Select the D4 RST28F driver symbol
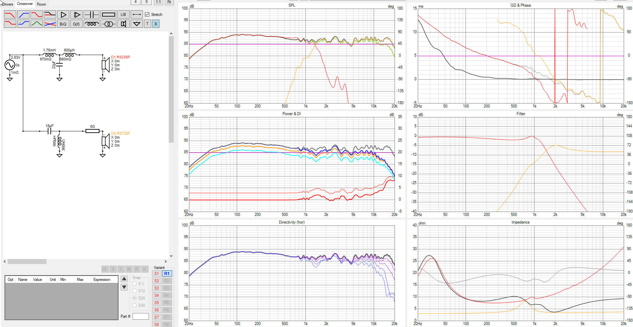 (105, 141)
